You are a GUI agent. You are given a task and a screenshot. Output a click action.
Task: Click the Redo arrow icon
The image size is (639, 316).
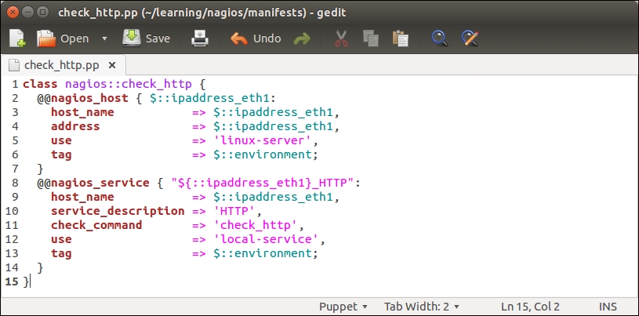(x=301, y=38)
